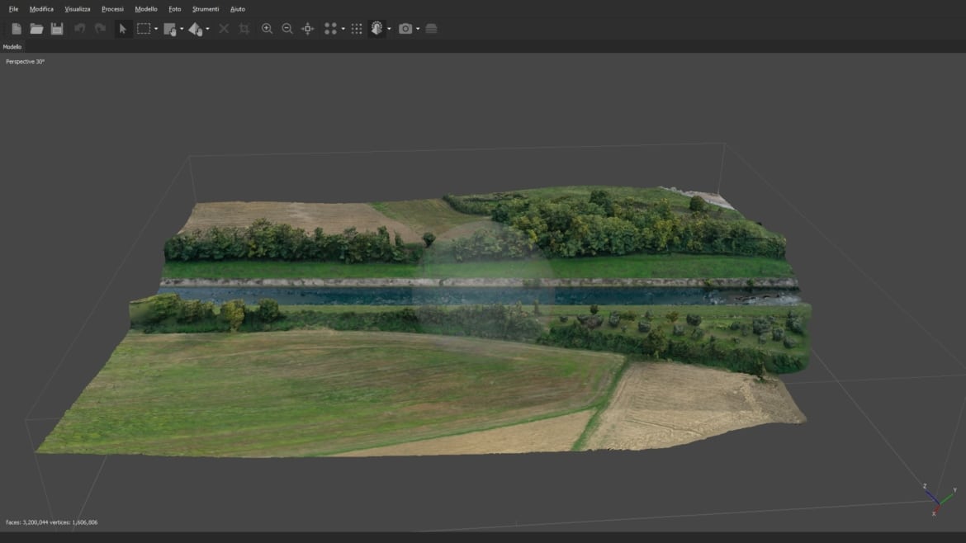966x543 pixels.
Task: Click the Undo arrow icon
Action: click(x=79, y=28)
